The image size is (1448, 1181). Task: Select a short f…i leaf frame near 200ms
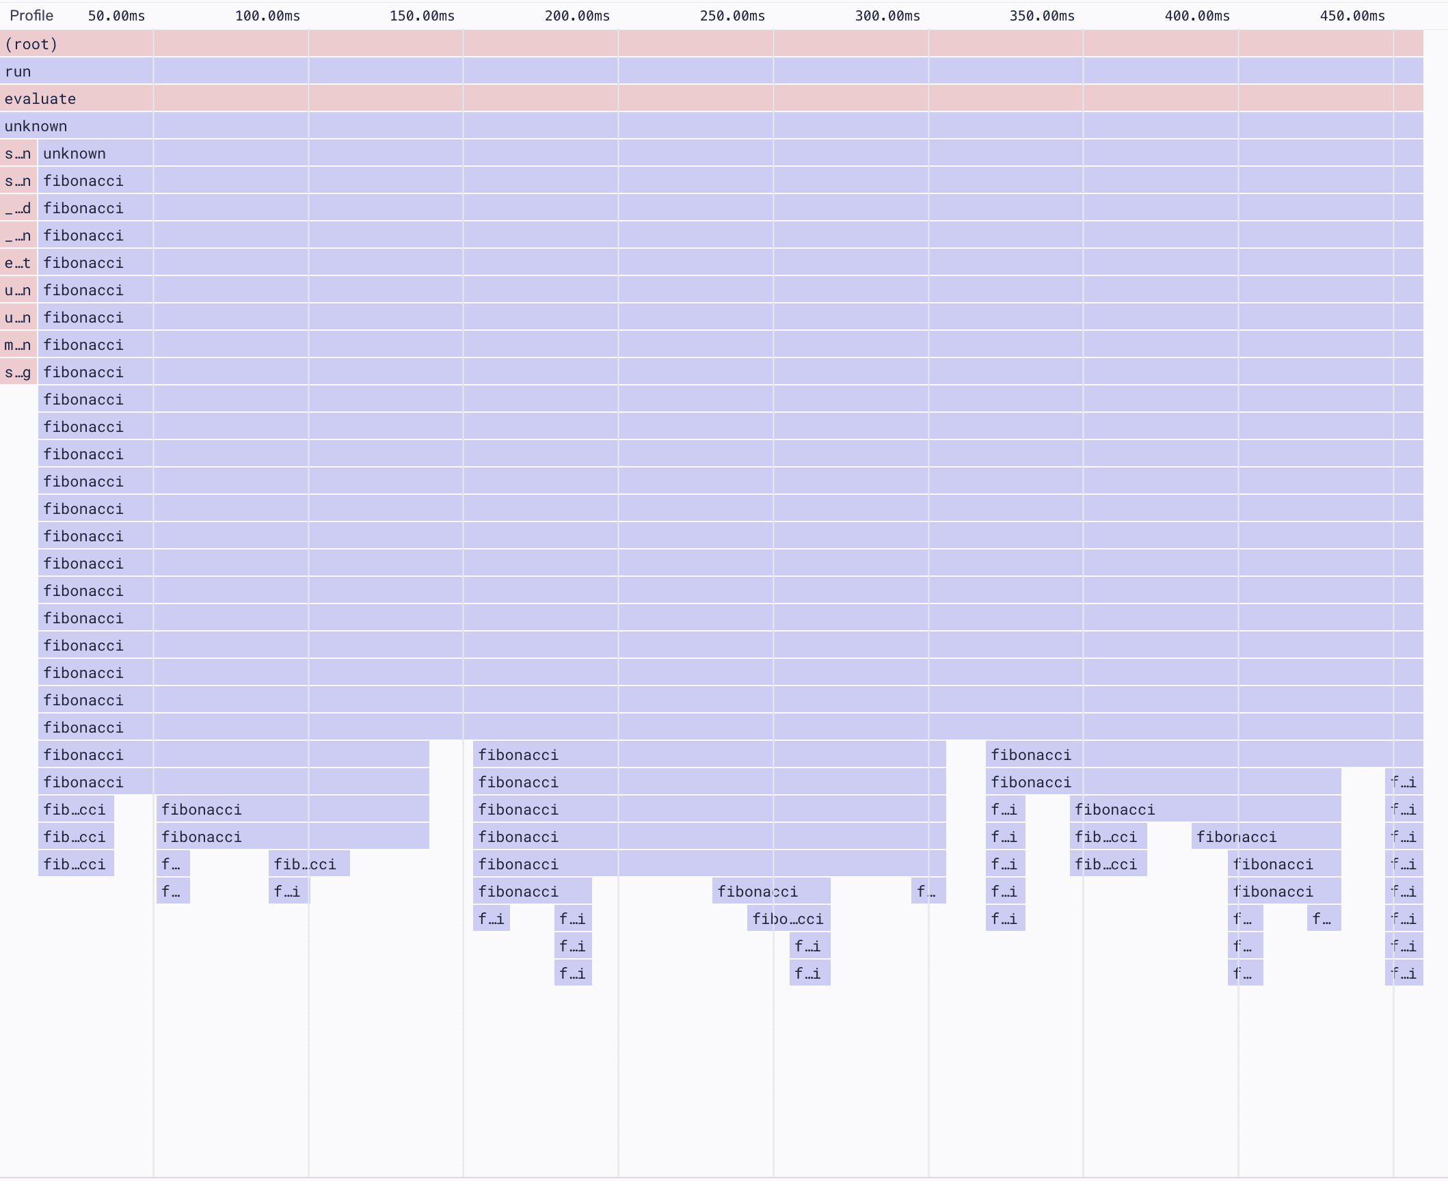(x=491, y=919)
